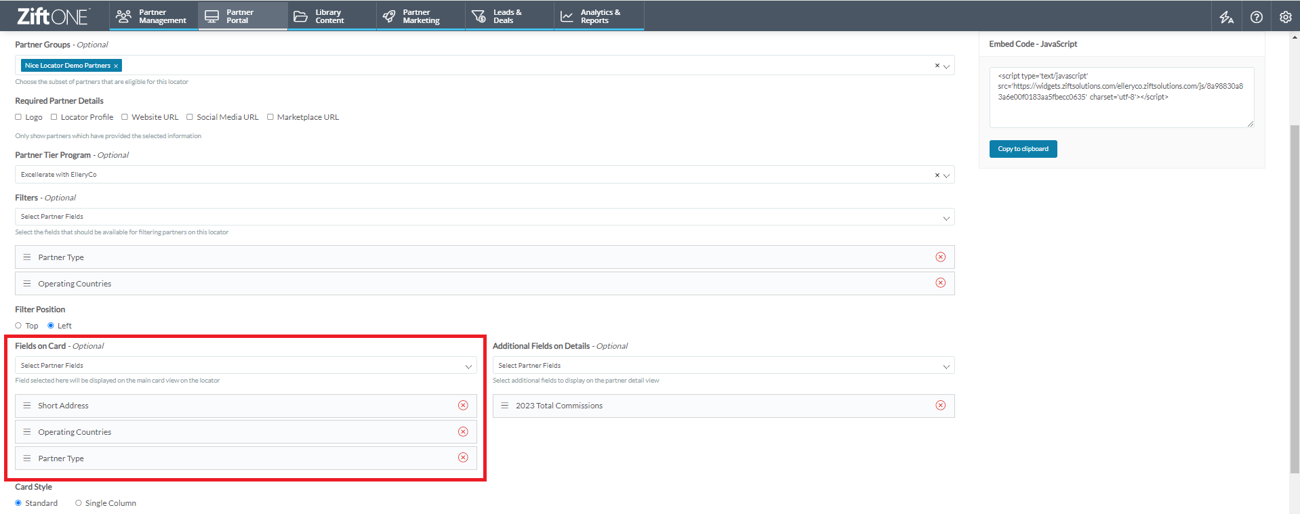
Task: Select the Left filter position
Action: point(51,326)
